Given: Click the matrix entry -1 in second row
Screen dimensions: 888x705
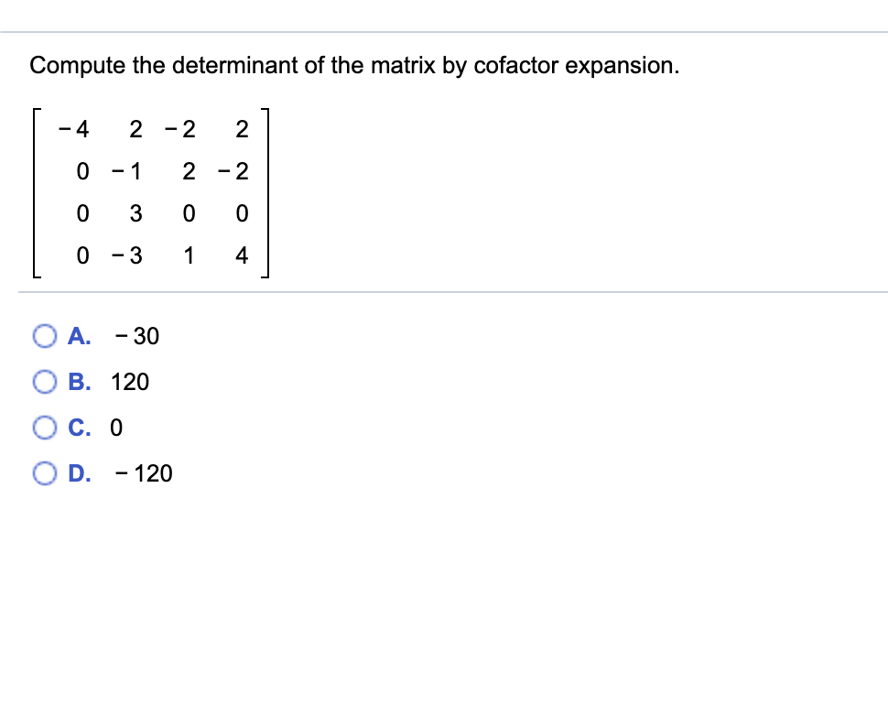Looking at the screenshot, I should tap(127, 171).
